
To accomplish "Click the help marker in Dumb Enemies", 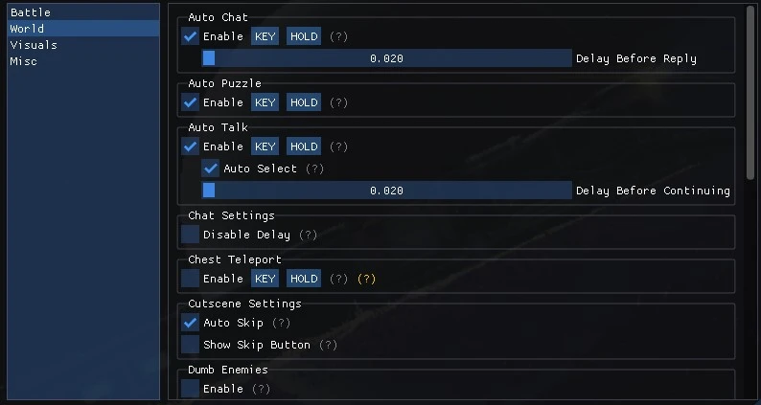I will point(261,389).
